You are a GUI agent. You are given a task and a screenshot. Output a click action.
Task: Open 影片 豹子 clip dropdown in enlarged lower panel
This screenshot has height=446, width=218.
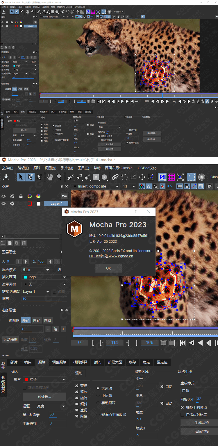44,379
